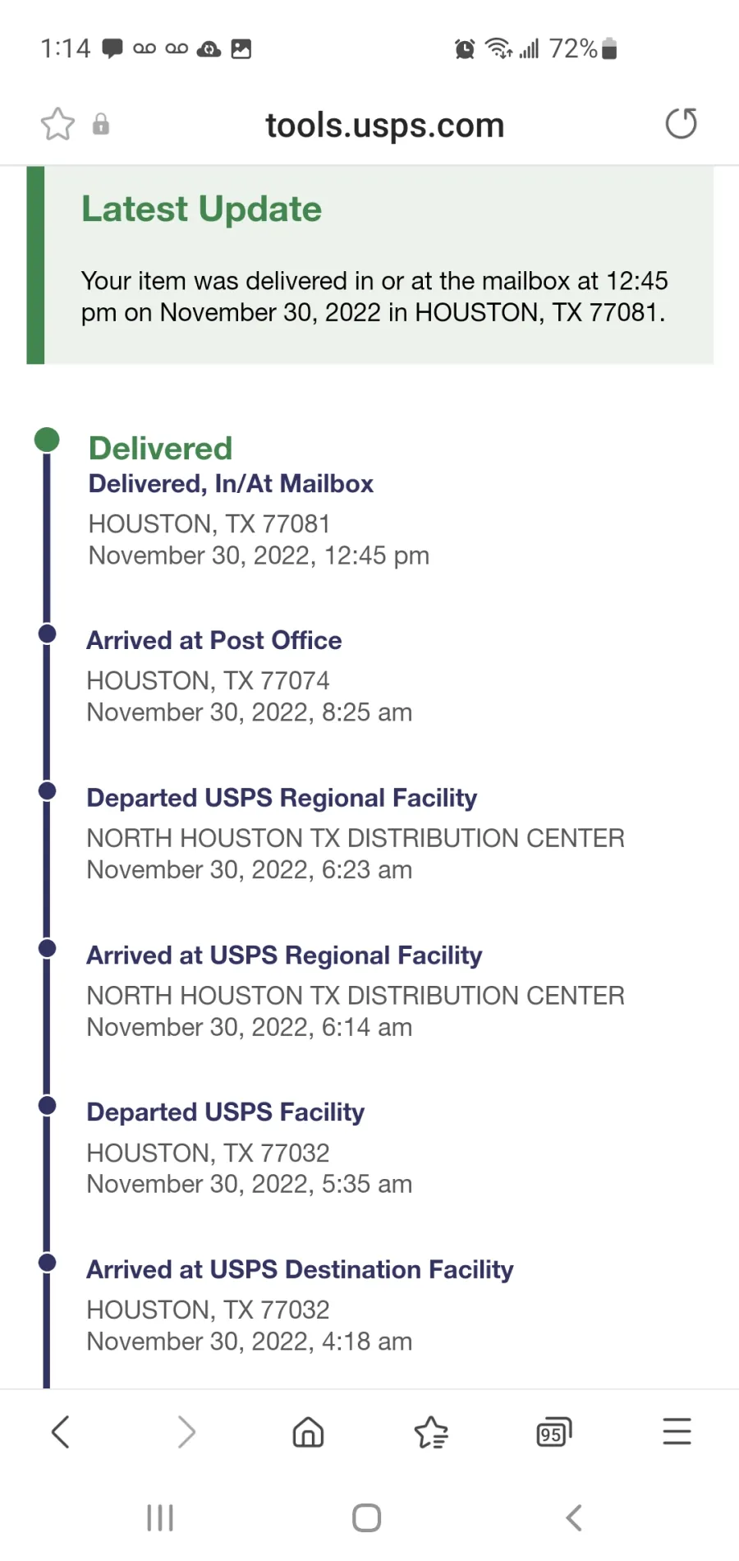This screenshot has width=739, height=1561.
Task: Open the browser hamburger menu
Action: pos(677,1431)
